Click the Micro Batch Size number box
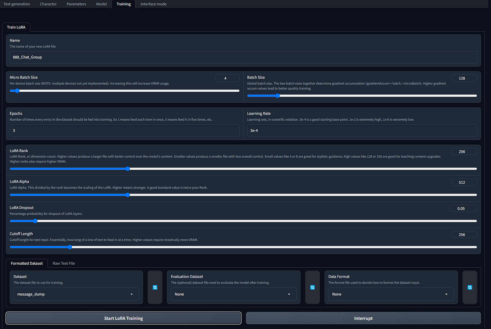This screenshot has height=329, width=491. (x=227, y=78)
